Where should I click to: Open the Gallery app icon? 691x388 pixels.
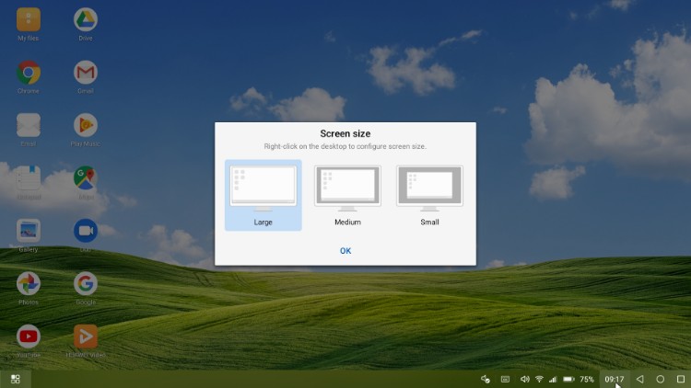tap(29, 231)
